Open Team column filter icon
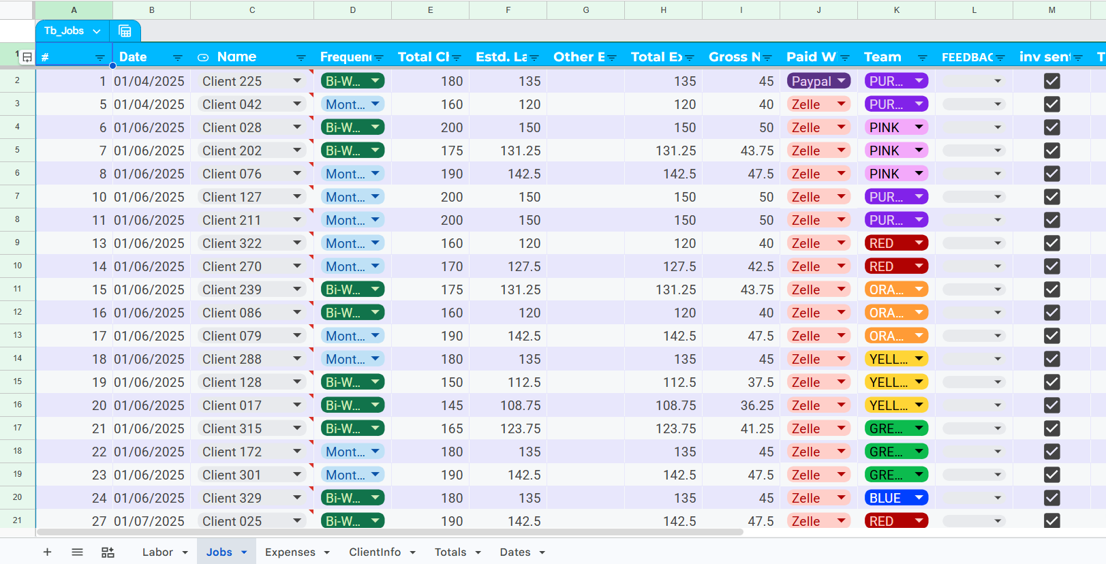Screen dimensions: 1106x564 [x=923, y=57]
